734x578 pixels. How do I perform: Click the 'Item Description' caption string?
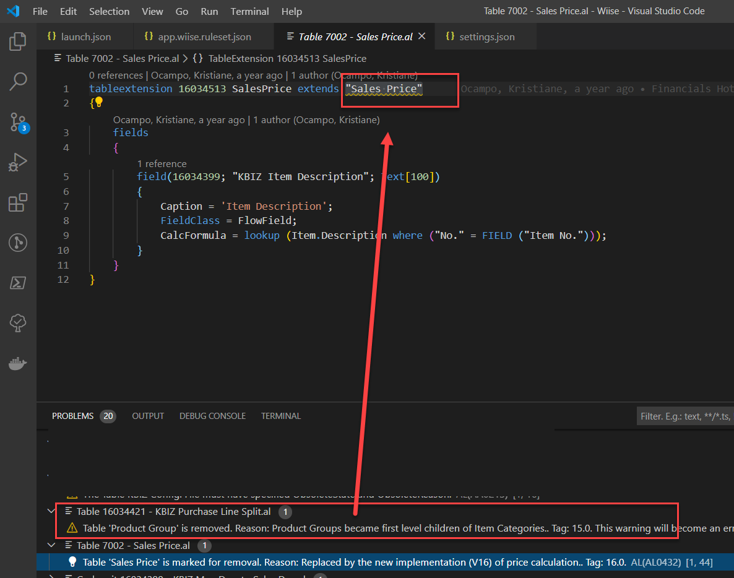pyautogui.click(x=274, y=207)
